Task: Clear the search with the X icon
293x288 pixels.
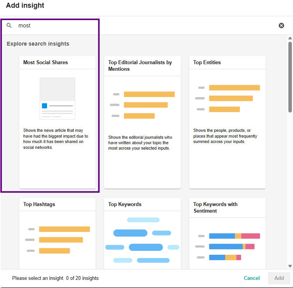Action: (x=281, y=26)
